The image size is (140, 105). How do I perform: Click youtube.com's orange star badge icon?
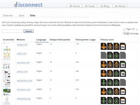pos(116,64)
